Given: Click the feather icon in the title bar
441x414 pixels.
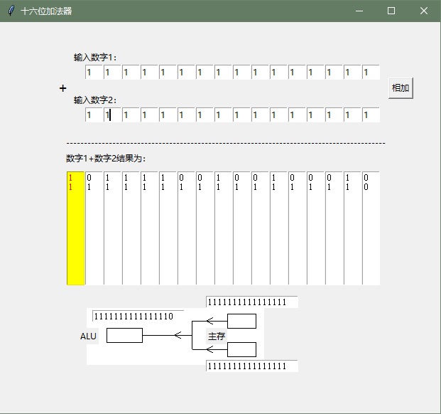Looking at the screenshot, I should click(11, 11).
